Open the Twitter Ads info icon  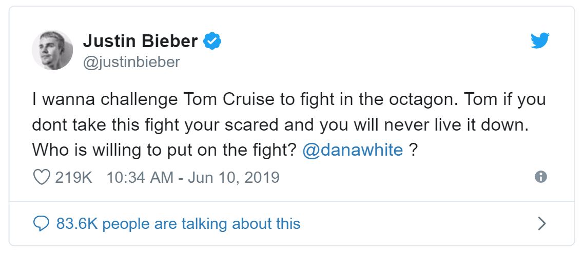pyautogui.click(x=540, y=177)
